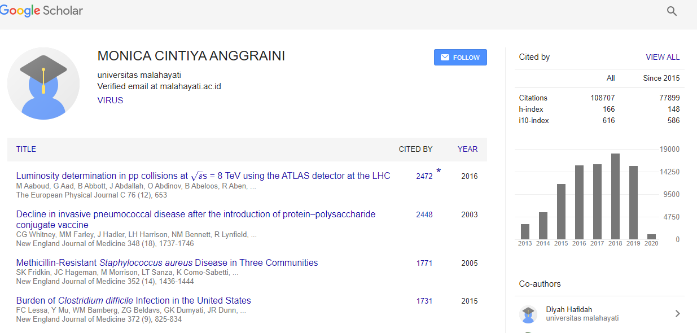Open the VIRUS interest tag link
The height and width of the screenshot is (333, 697).
(x=110, y=100)
